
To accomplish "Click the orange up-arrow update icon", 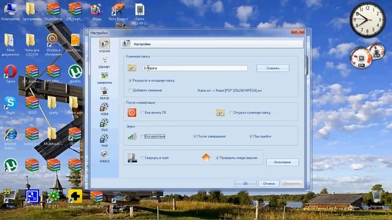I will pyautogui.click(x=206, y=158).
